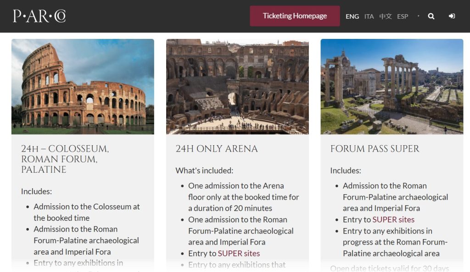Open the Forum Pass Super ticket title
The height and width of the screenshot is (272, 470).
[x=374, y=149]
